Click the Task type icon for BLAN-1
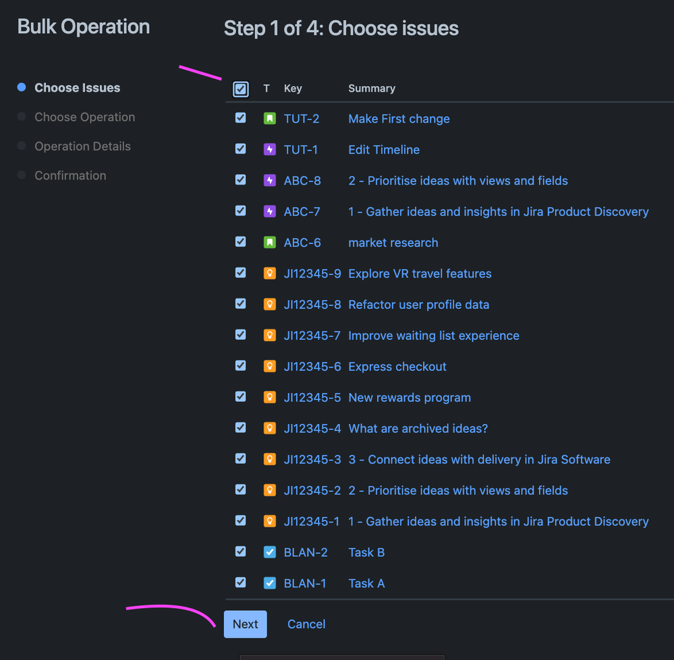674x660 pixels. (x=269, y=582)
